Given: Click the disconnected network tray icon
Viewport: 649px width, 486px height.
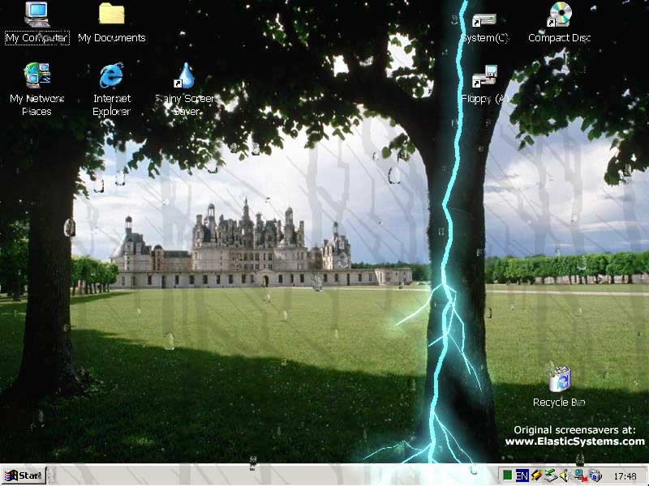Looking at the screenshot, I should coord(581,475).
